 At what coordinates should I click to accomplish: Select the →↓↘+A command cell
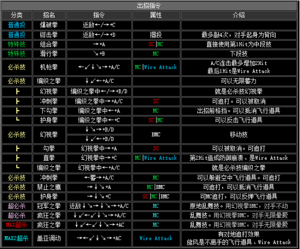pyautogui.click(x=99, y=187)
